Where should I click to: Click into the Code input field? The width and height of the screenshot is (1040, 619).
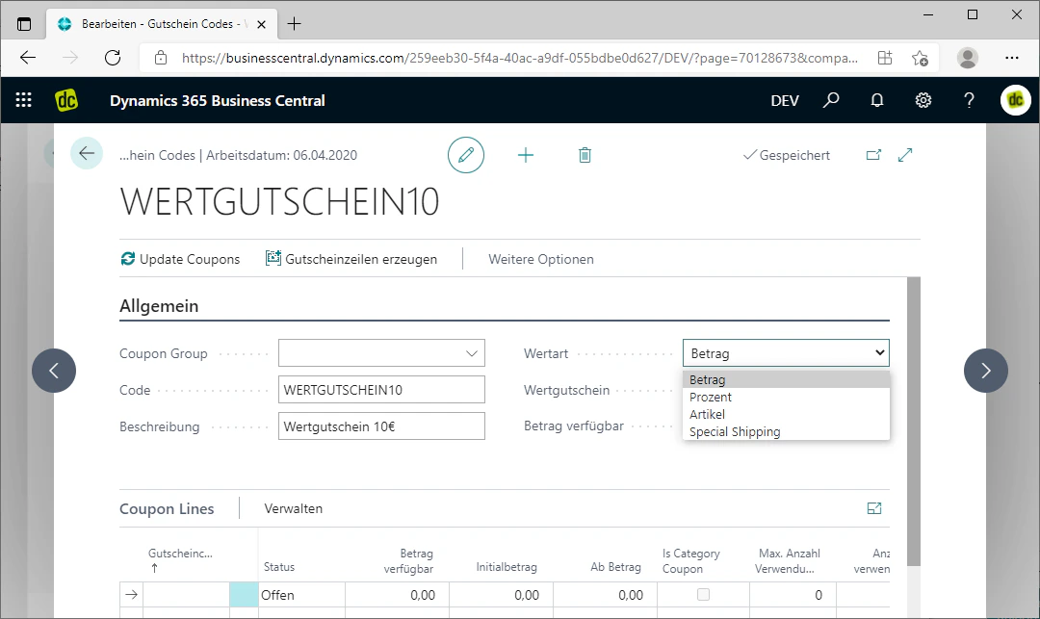point(381,390)
